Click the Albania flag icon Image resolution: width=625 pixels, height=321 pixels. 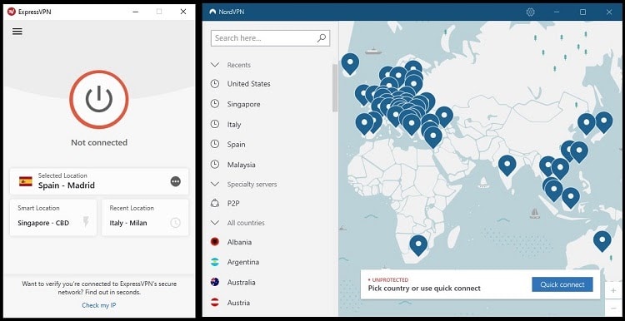pyautogui.click(x=215, y=241)
